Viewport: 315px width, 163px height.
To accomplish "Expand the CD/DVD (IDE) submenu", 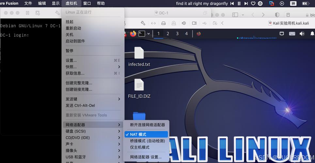I will click(x=93, y=138).
